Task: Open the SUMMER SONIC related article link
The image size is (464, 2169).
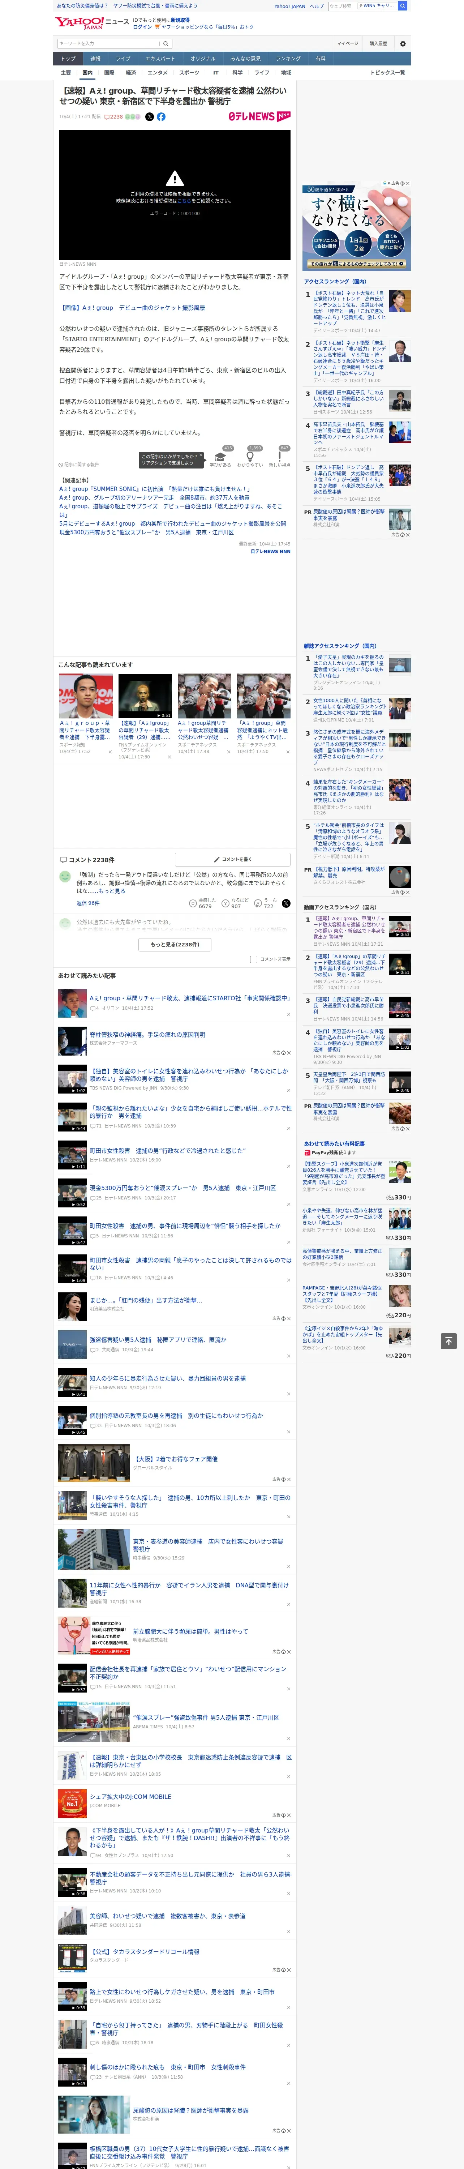Action: point(155,488)
